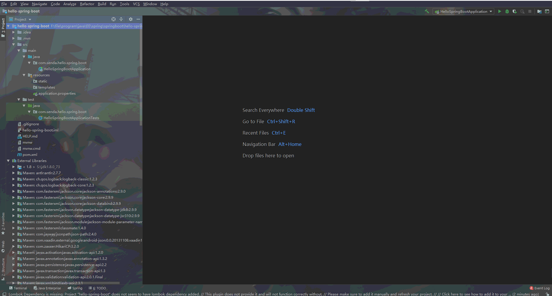Collapse the src folder

(x=14, y=44)
